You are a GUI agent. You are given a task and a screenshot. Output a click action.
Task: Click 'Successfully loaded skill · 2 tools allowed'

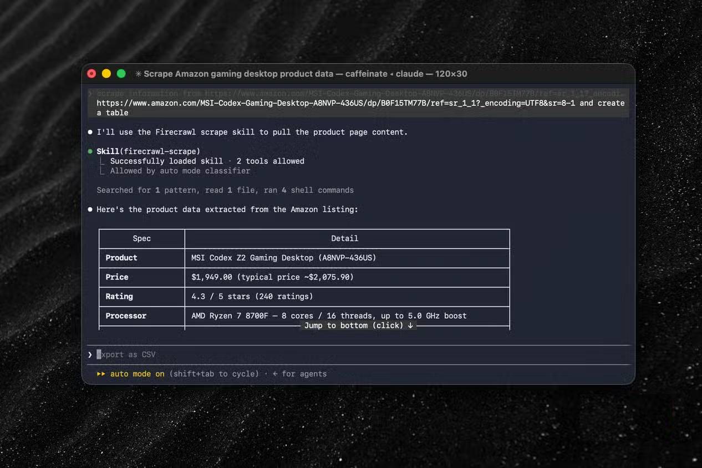(207, 161)
